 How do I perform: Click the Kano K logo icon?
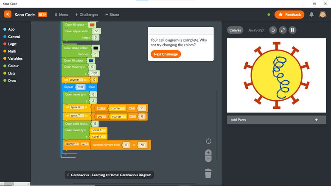click(x=8, y=14)
